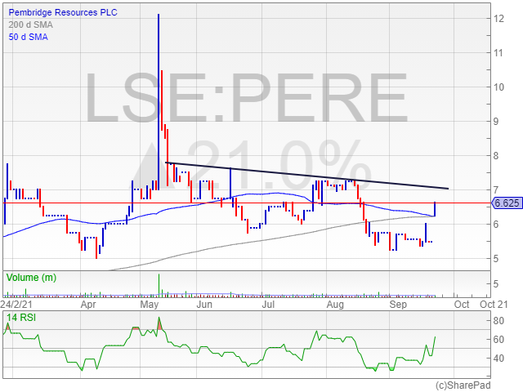Click the price axis value 7
This screenshot has height=392, width=523.
tap(496, 190)
